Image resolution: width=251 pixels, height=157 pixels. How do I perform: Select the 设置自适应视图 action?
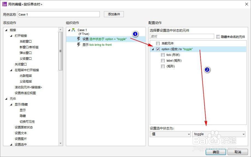point(25,93)
